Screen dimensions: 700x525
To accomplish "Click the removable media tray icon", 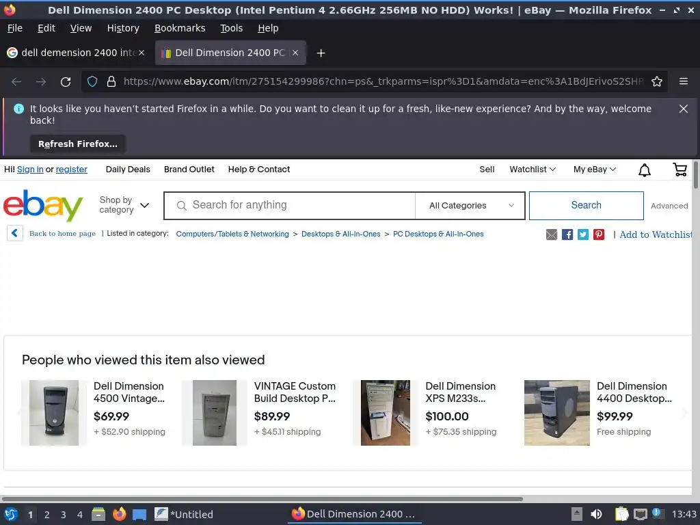I will [x=577, y=514].
